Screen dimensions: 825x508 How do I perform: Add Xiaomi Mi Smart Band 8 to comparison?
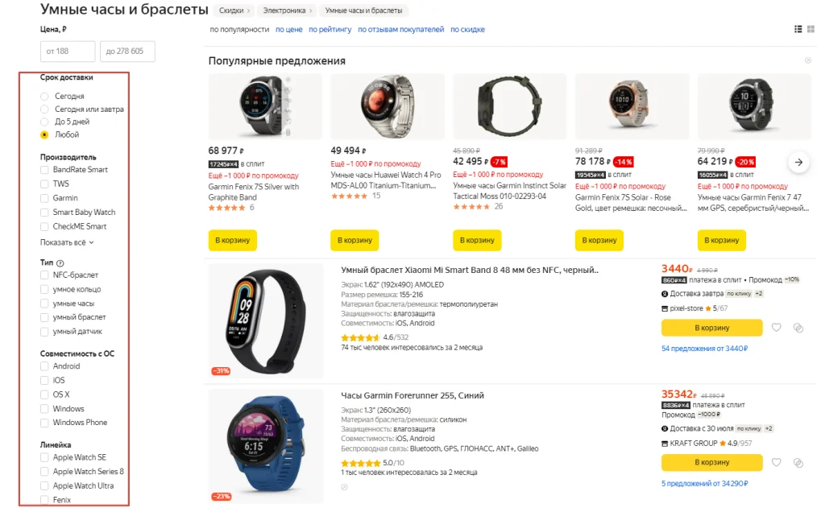798,328
